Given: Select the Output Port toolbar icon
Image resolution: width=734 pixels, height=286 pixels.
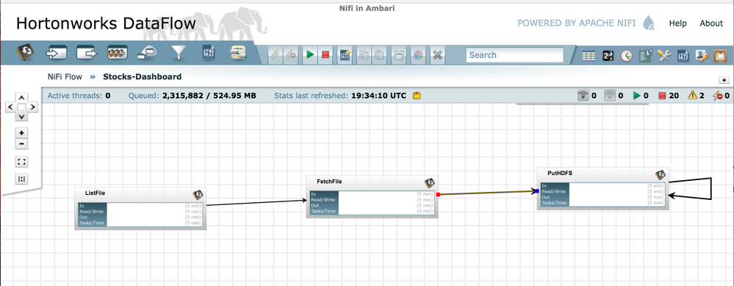Looking at the screenshot, I should (87, 54).
